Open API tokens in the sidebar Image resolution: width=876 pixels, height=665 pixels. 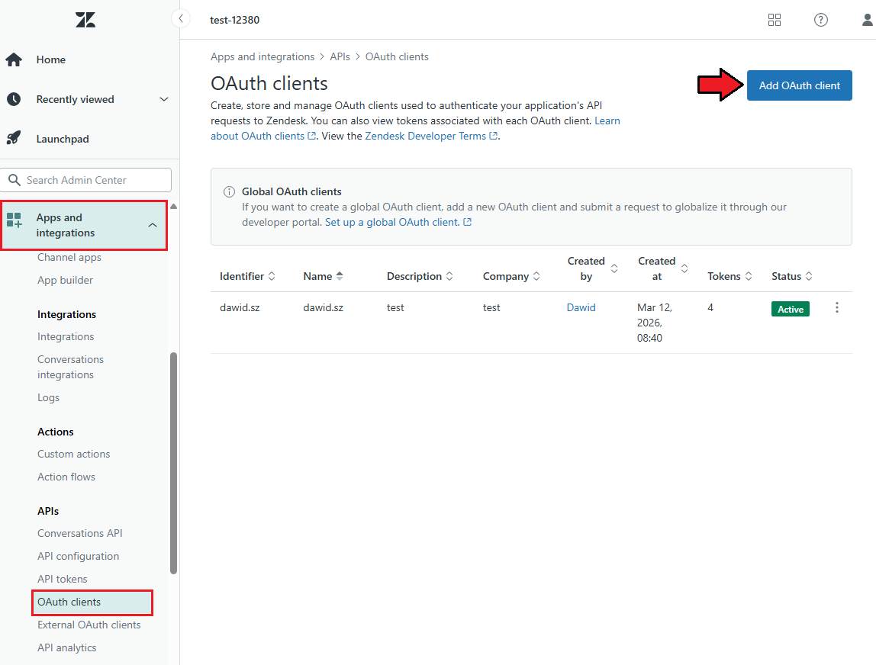[63, 579]
